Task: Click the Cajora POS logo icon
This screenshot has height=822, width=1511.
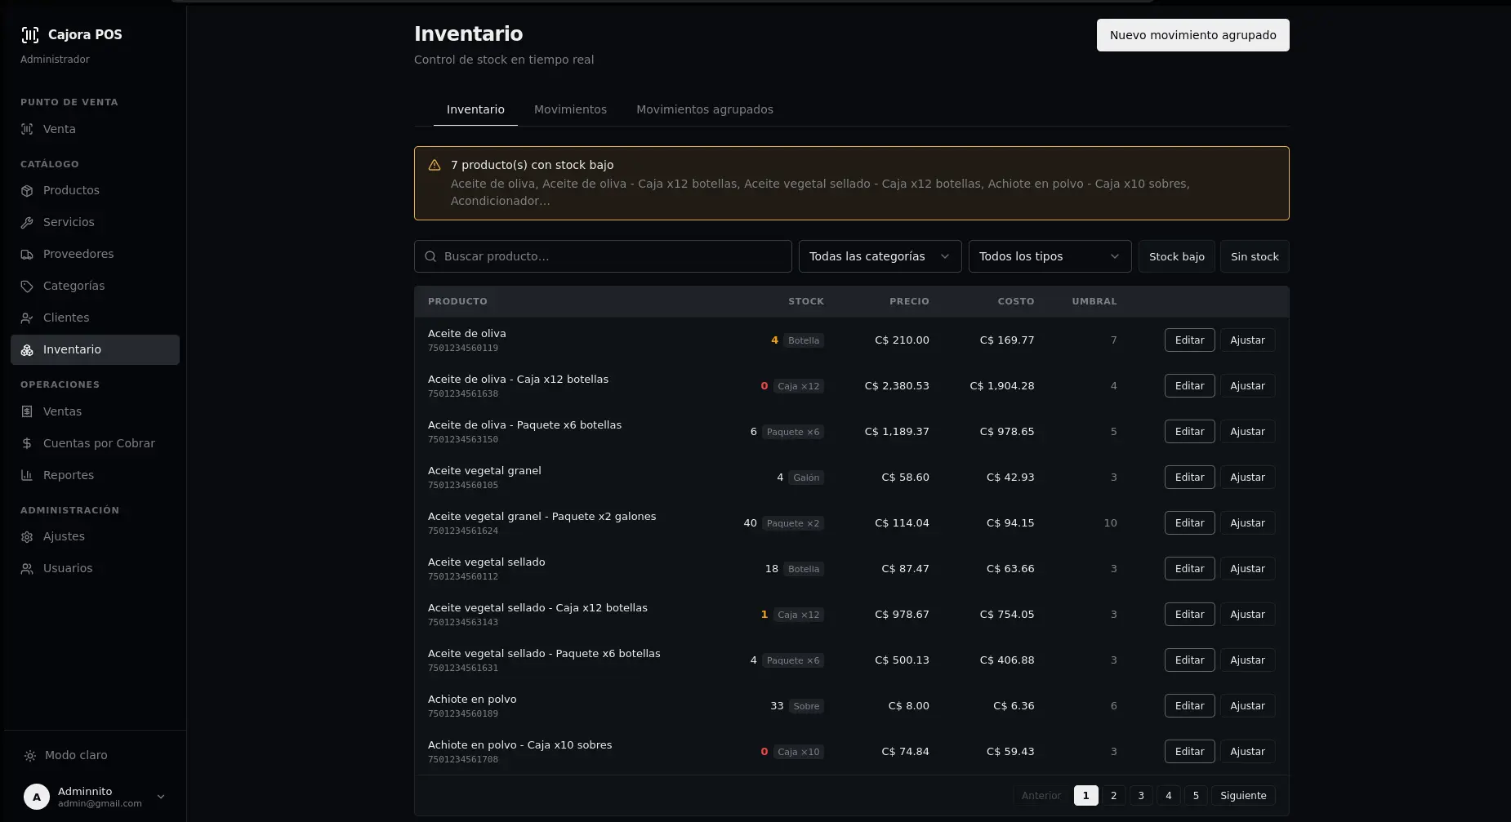Action: point(29,34)
